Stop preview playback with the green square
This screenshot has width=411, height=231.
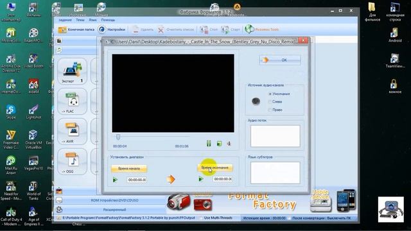pos(219,144)
